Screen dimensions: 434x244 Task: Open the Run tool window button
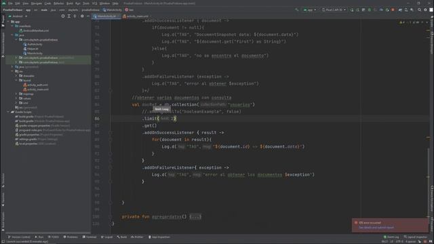[x=39, y=237]
